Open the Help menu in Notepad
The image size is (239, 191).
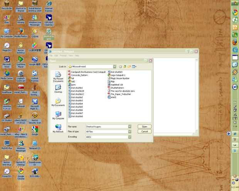77,55
